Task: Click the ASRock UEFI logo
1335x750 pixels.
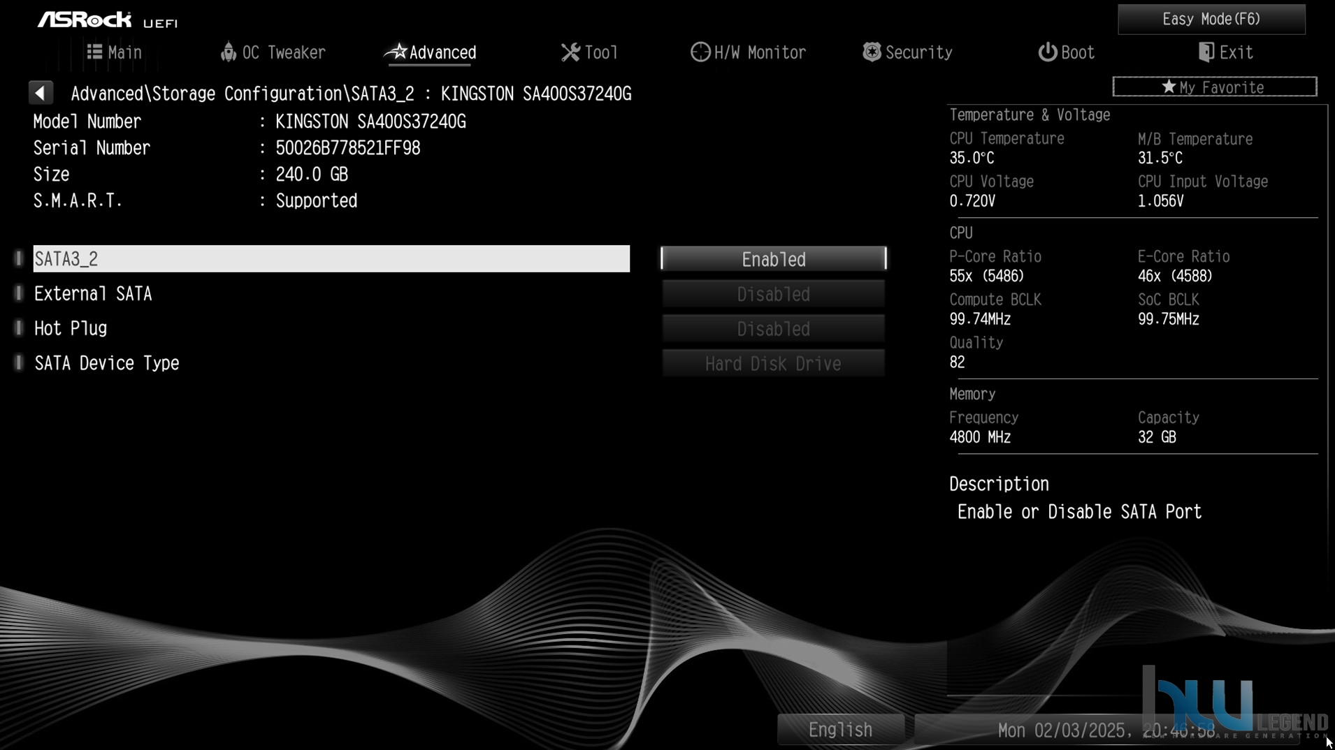Action: [108, 20]
